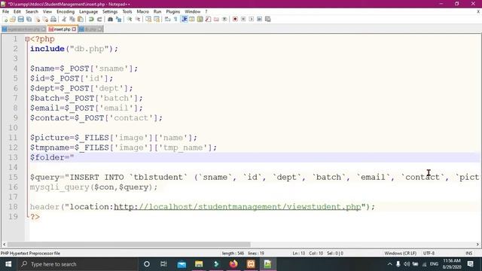Click the Folder as Workspace icon
482x271 pixels.
(x=216, y=19)
